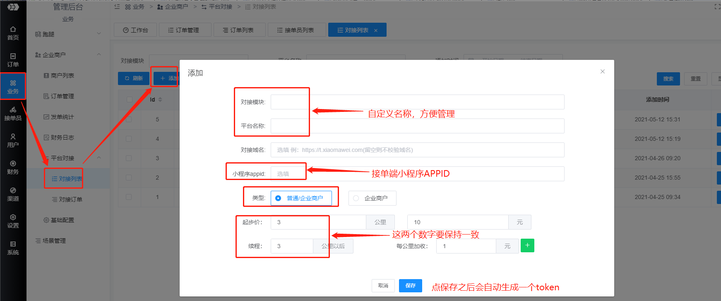The image size is (721, 301).
Task: Collapse the 企业商户 menu chevron
Action: [x=99, y=54]
